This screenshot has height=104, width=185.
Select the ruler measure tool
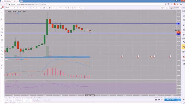[x=2, y=40]
